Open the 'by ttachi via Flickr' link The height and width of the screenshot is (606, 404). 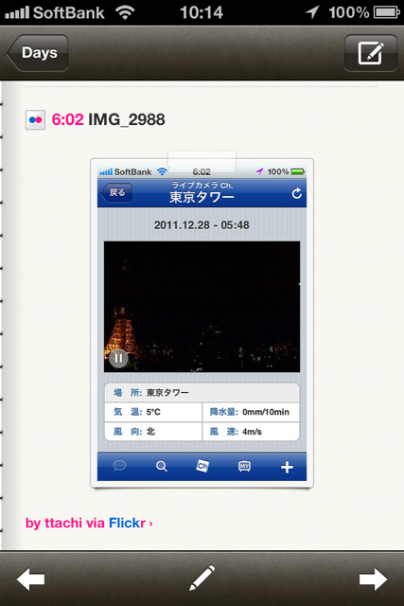pos(89,523)
